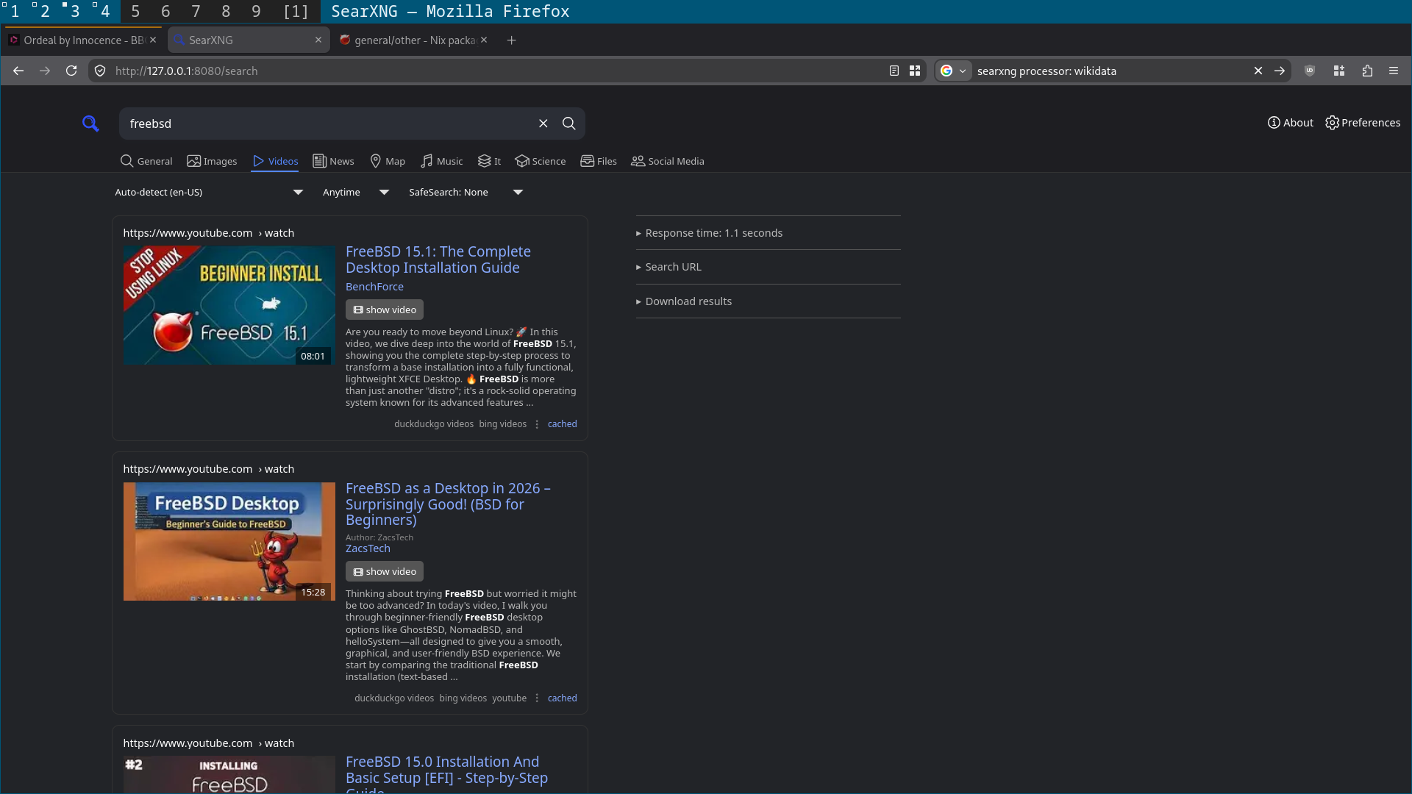Click the address bar URL field
The height and width of the screenshot is (794, 1412).
[x=496, y=71]
